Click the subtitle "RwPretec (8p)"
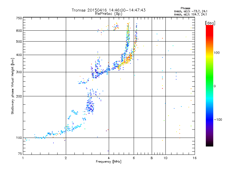Image resolution: width=229 pixels, height=172 pixels. (x=108, y=14)
